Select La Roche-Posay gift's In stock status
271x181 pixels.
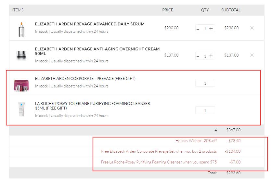pos(72,116)
